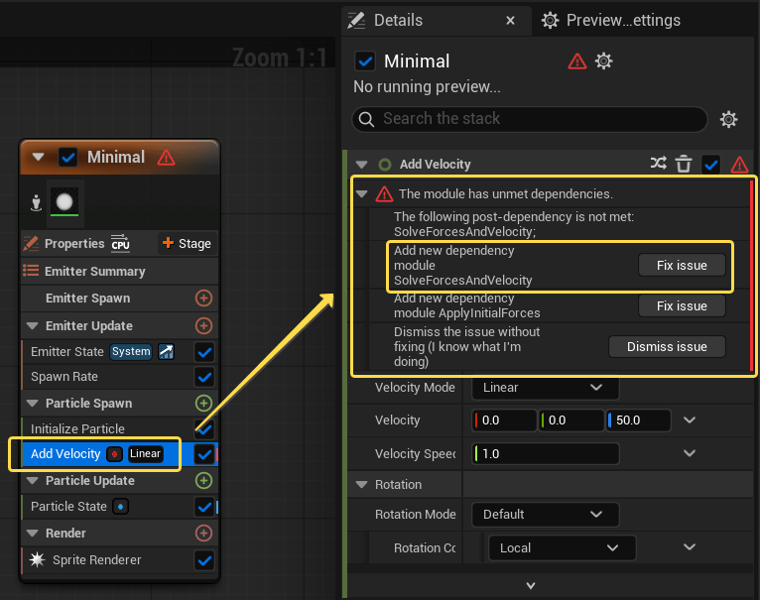The image size is (760, 600).
Task: Click Velocity Speed value field 1.0
Action: tap(546, 453)
